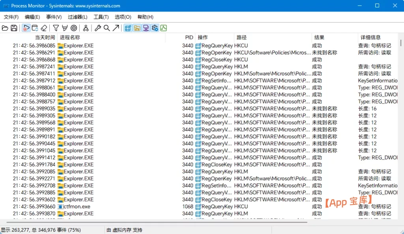Image resolution: width=404 pixels, height=234 pixels.
Task: Select the include-process-from-window target icon
Action: click(74, 28)
